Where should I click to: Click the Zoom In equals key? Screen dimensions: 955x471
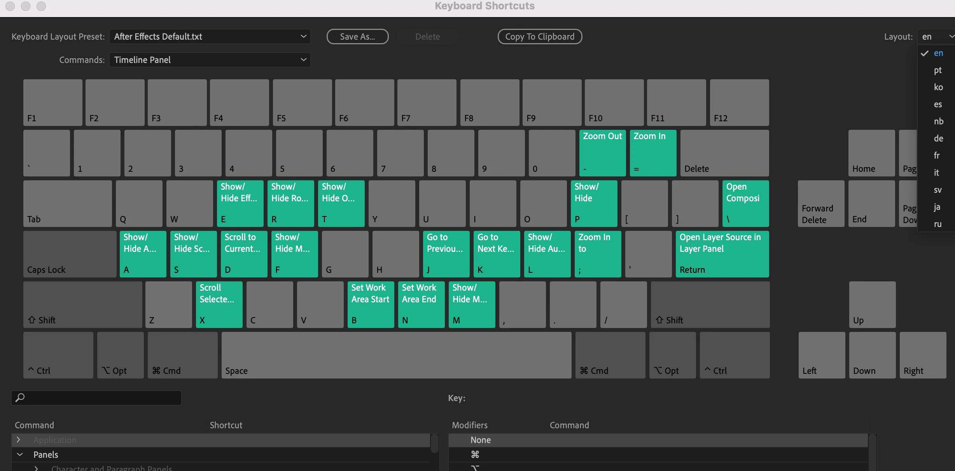click(653, 153)
